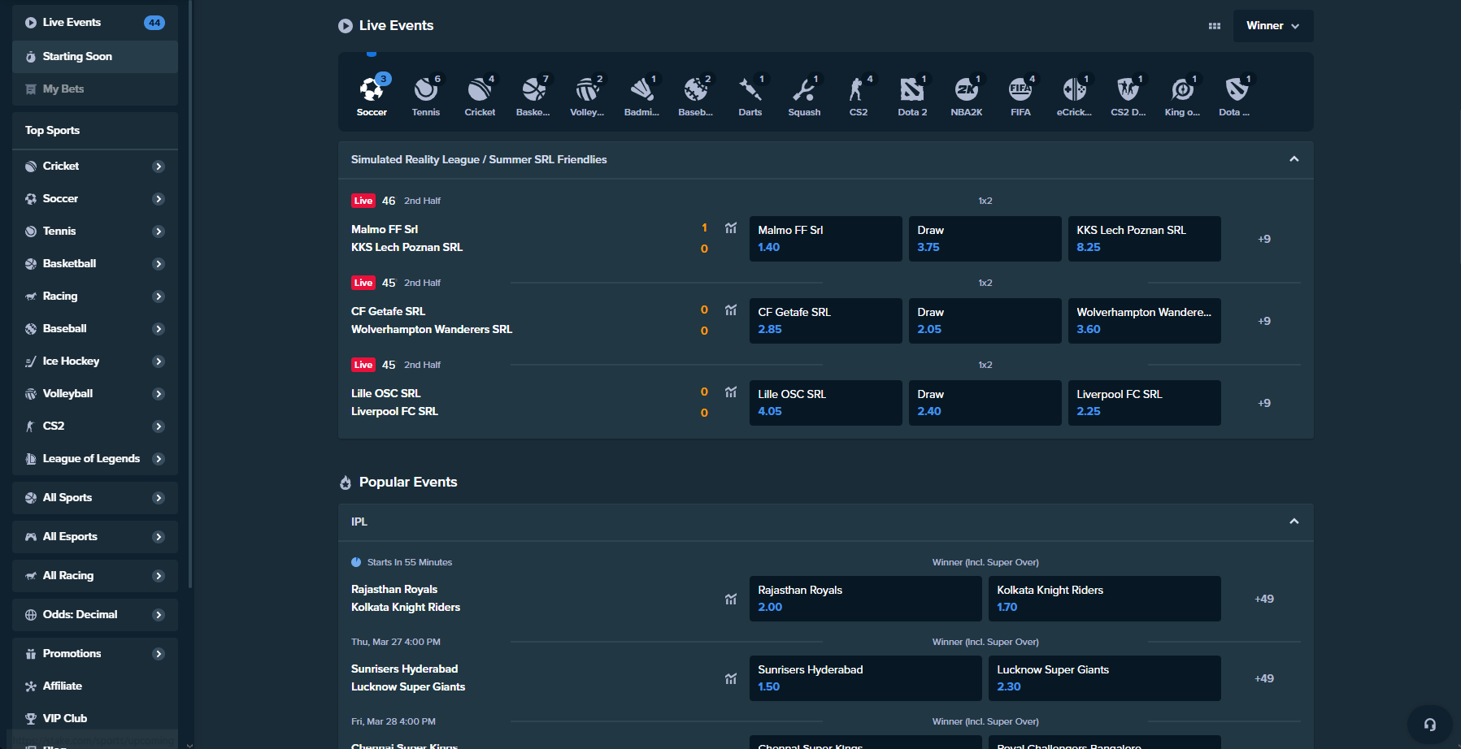Open My Bets page
This screenshot has width=1461, height=749.
point(95,89)
